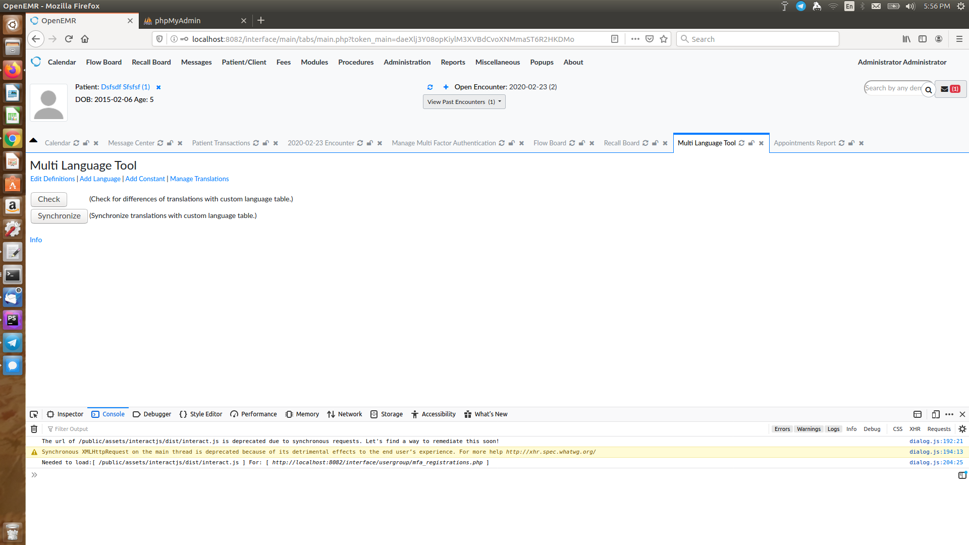Refresh the Multi Language Tool tab

(741, 143)
